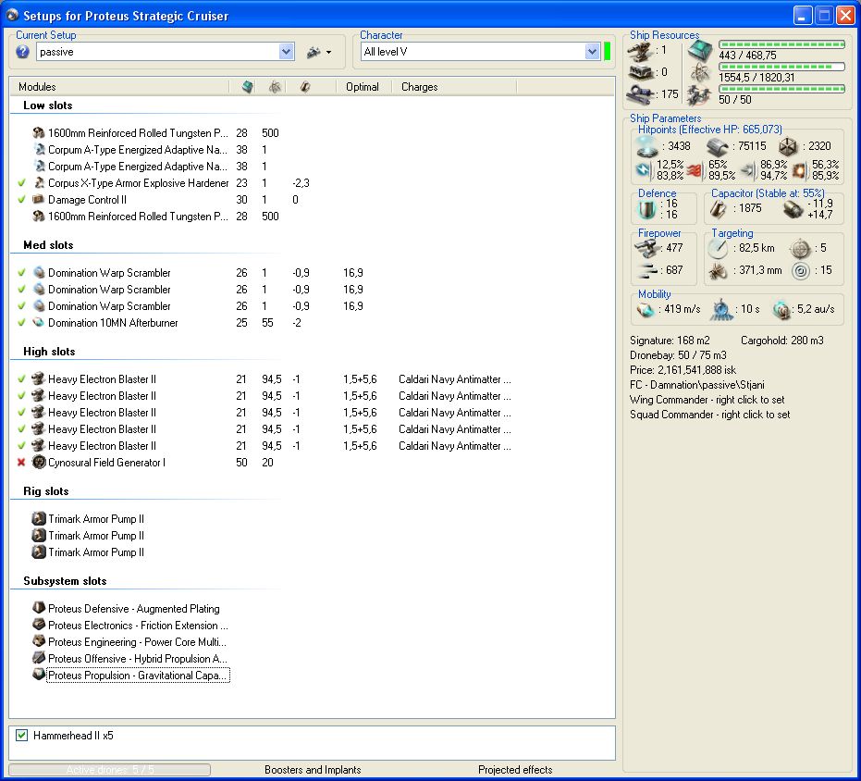Click the Wing Commander right click to set line
The image size is (861, 781).
[707, 400]
